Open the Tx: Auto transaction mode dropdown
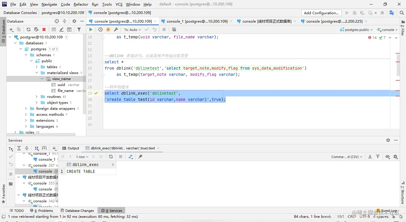 tap(133, 29)
